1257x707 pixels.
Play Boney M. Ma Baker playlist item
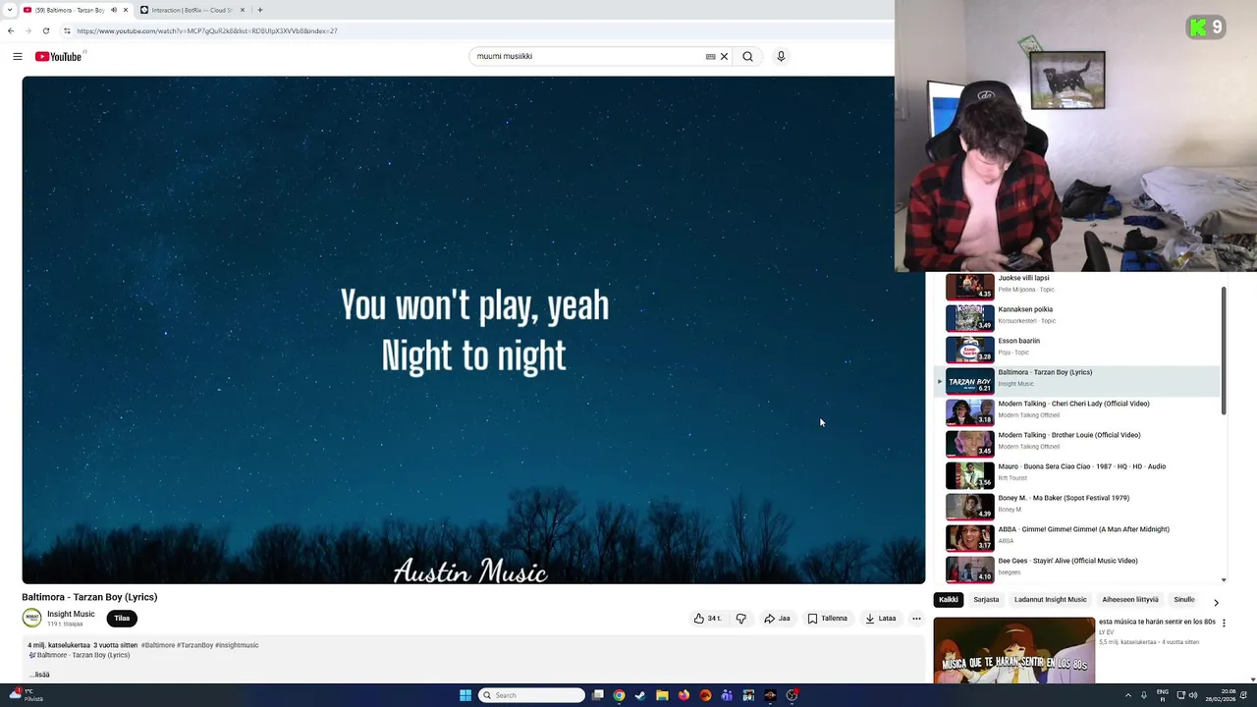pyautogui.click(x=1077, y=506)
